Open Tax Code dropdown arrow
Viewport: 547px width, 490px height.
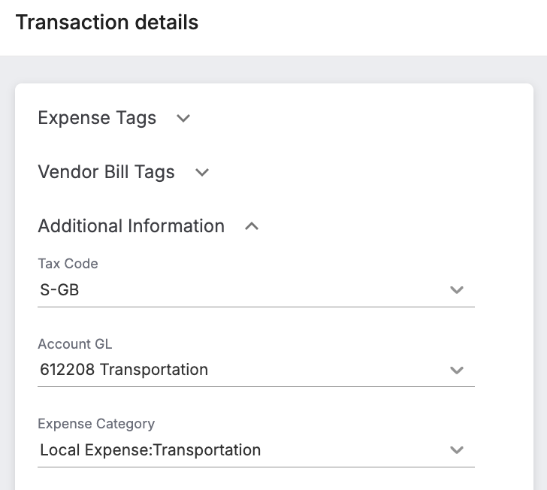[457, 289]
